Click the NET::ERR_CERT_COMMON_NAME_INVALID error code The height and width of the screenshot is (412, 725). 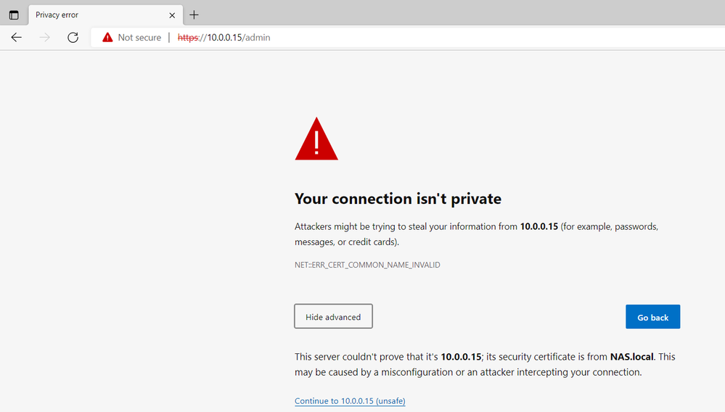[x=367, y=265]
